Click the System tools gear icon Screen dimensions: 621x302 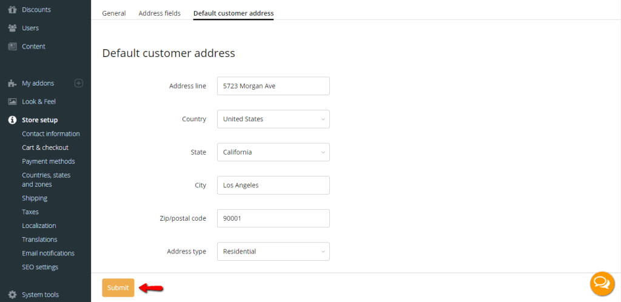(12, 295)
